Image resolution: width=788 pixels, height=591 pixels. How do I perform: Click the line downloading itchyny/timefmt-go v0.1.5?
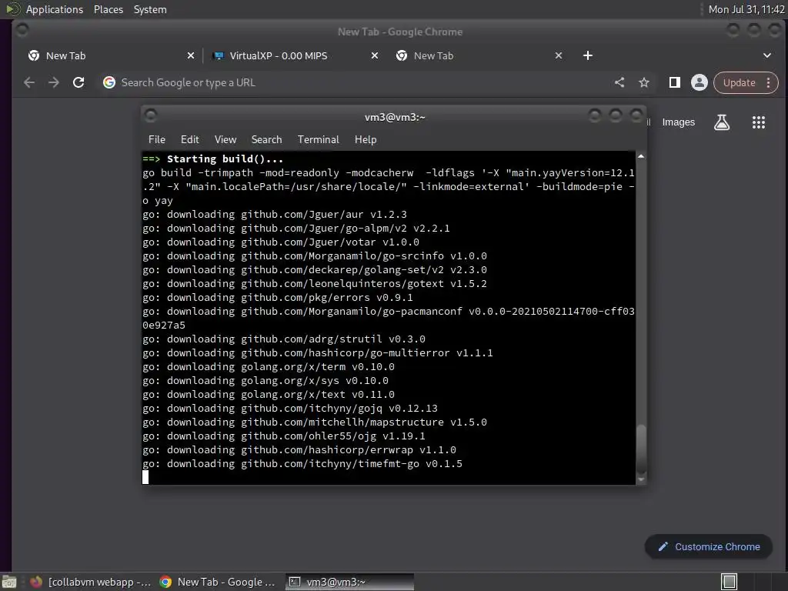302,464
